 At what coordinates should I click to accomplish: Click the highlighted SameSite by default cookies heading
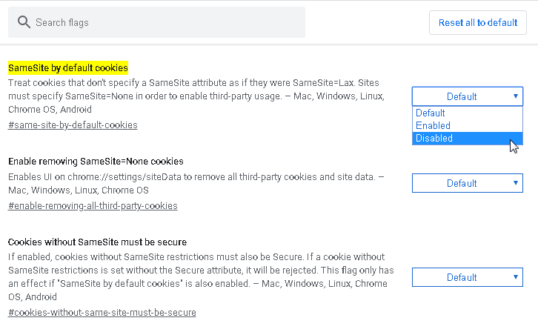[x=68, y=67]
